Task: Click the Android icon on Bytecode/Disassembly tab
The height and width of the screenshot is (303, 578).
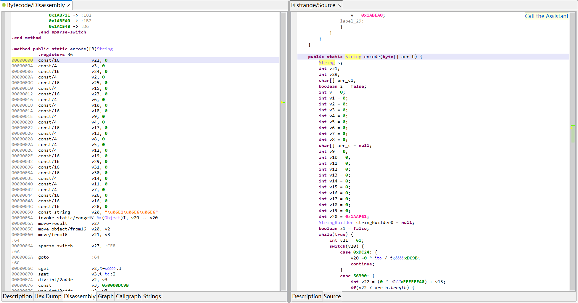Action: (x=4, y=5)
